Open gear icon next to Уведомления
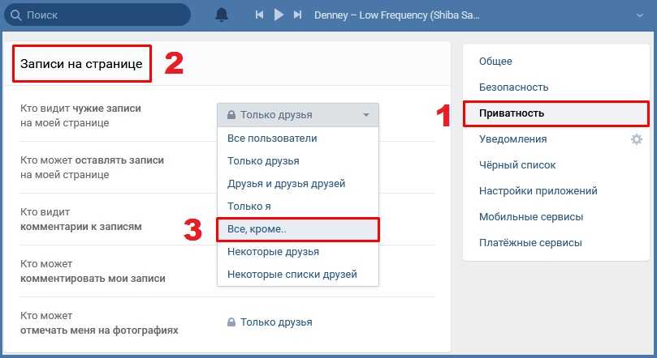The width and height of the screenshot is (657, 358). tap(637, 139)
